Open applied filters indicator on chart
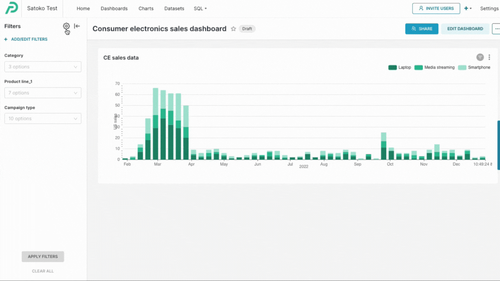 (480, 57)
